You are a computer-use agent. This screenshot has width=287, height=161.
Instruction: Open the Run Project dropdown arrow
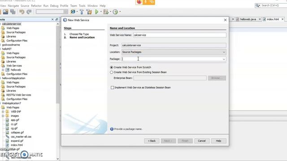point(101,12)
